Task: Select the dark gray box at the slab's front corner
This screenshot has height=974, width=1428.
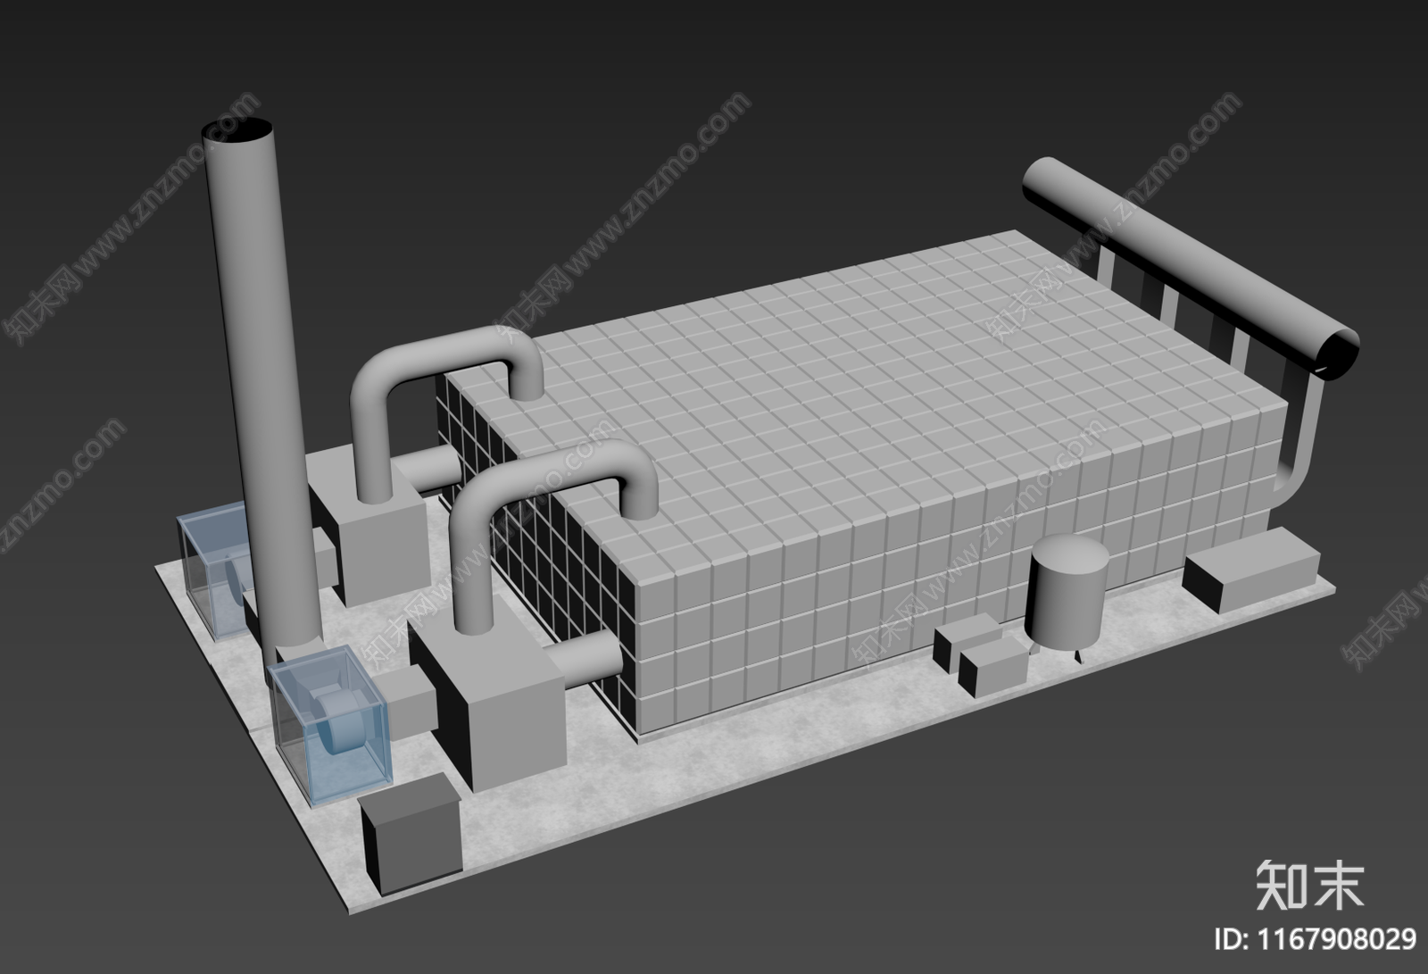Action: coord(411,835)
